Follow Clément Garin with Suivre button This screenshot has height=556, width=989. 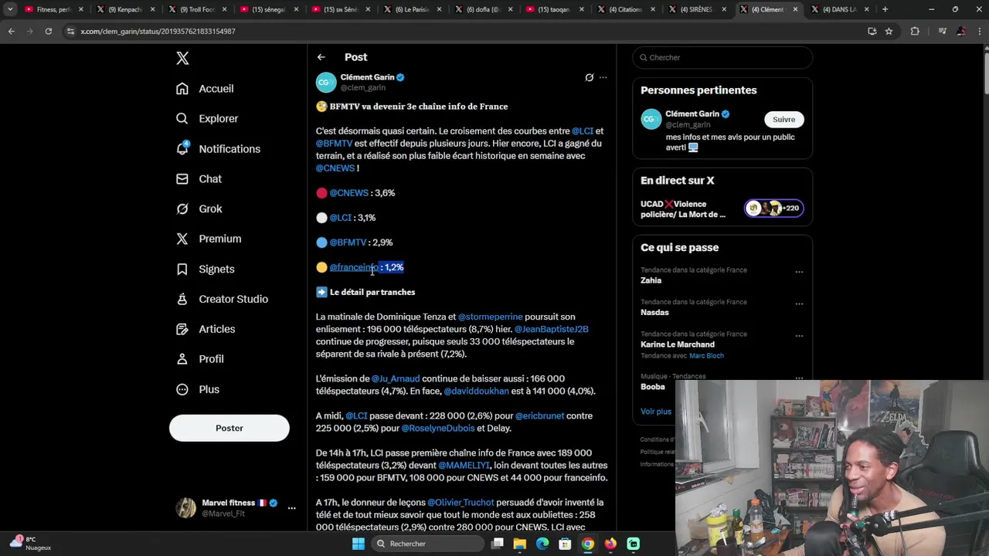tap(783, 120)
